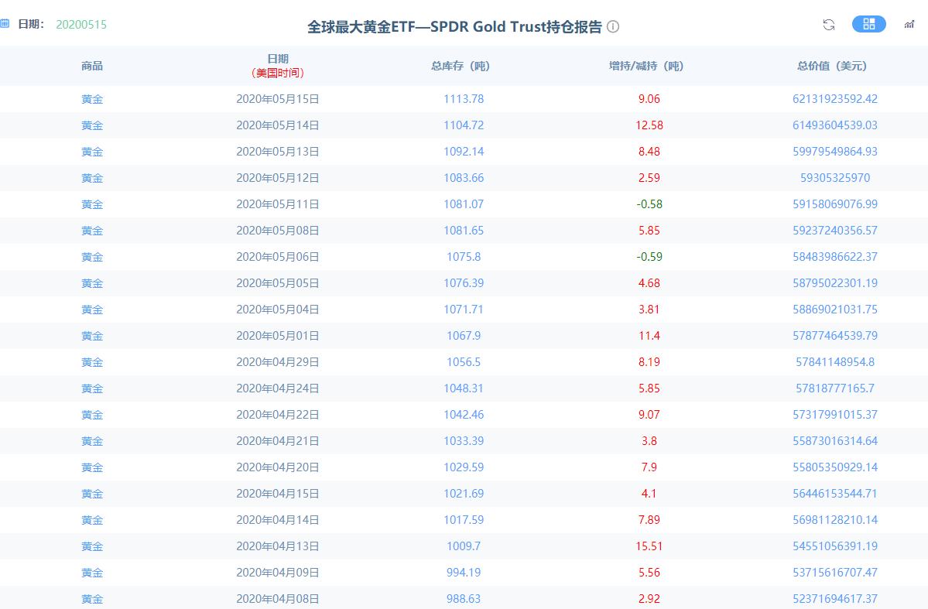Switch to table grid view

click(x=869, y=24)
